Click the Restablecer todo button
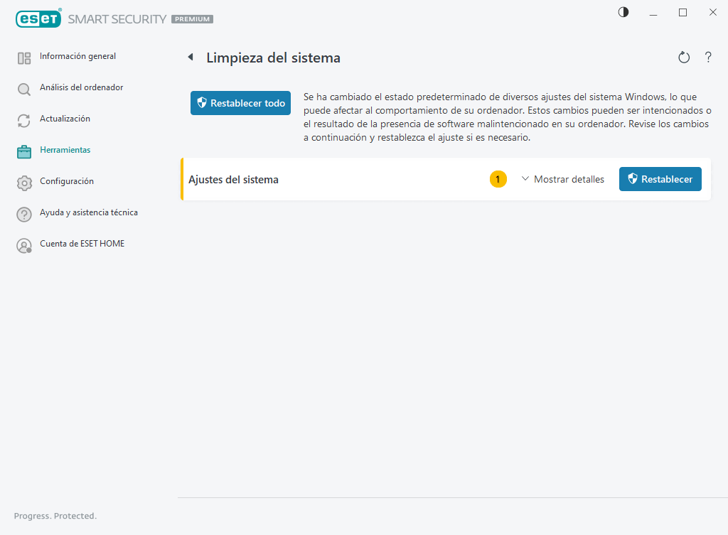This screenshot has height=535, width=728. (x=240, y=102)
